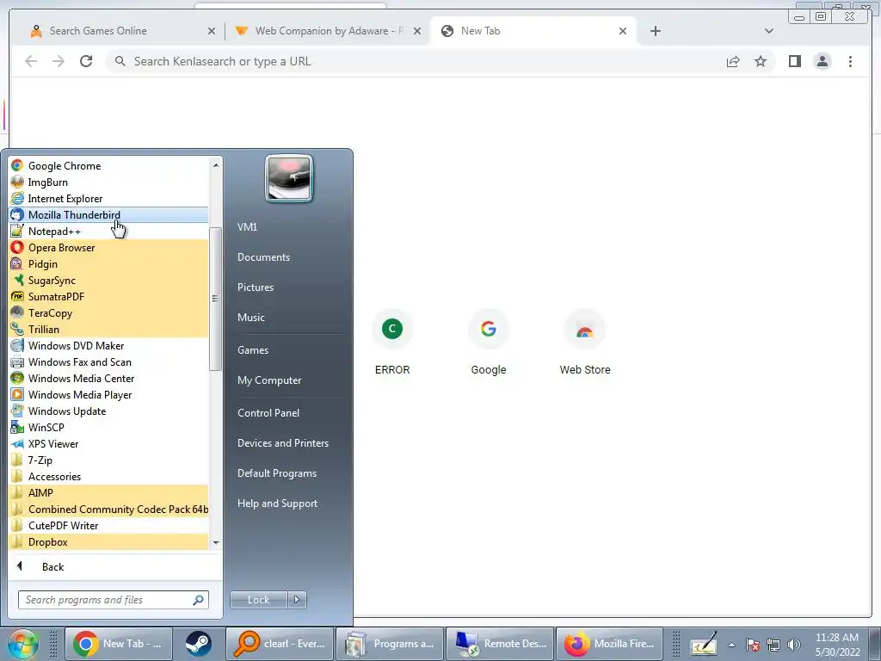Launch ImgBurn from the Start menu

pyautogui.click(x=109, y=182)
